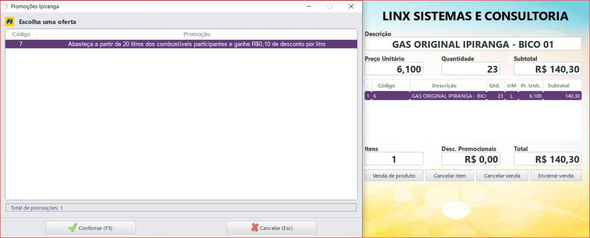Click the Descrição field showing GAS ORIGINAL IPIRANGA
Image resolution: width=590 pixels, height=238 pixels.
pyautogui.click(x=473, y=44)
